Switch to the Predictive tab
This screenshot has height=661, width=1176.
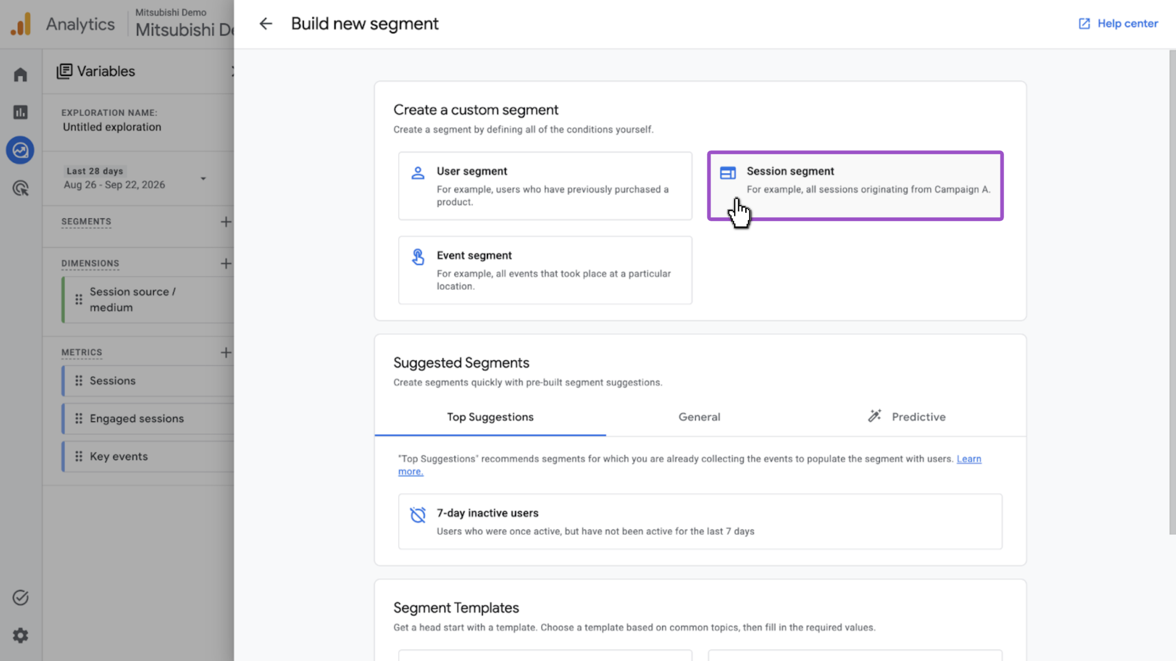pyautogui.click(x=907, y=417)
